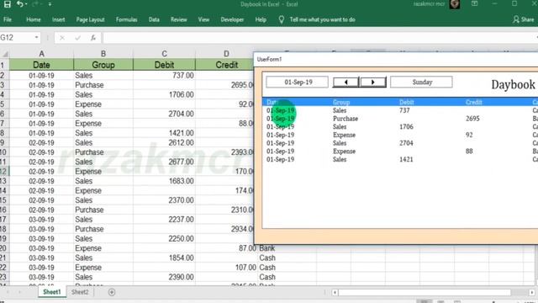Select cell with credit 107.00

tap(226, 268)
